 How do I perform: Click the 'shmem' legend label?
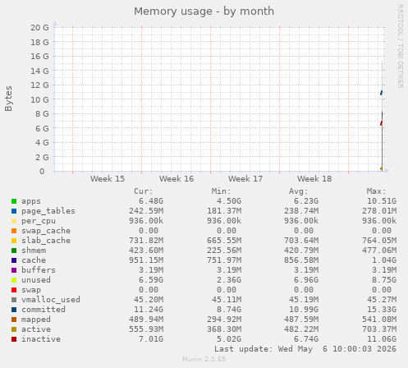tap(34, 251)
